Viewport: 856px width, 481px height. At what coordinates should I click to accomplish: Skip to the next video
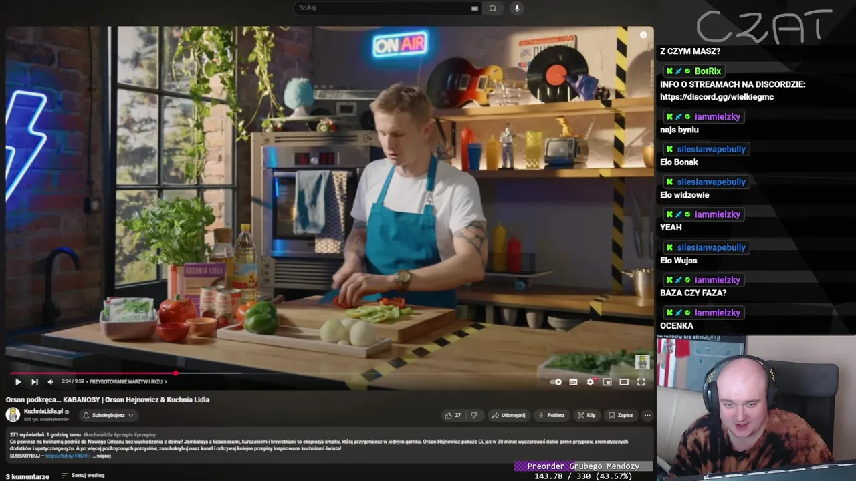pyautogui.click(x=35, y=382)
